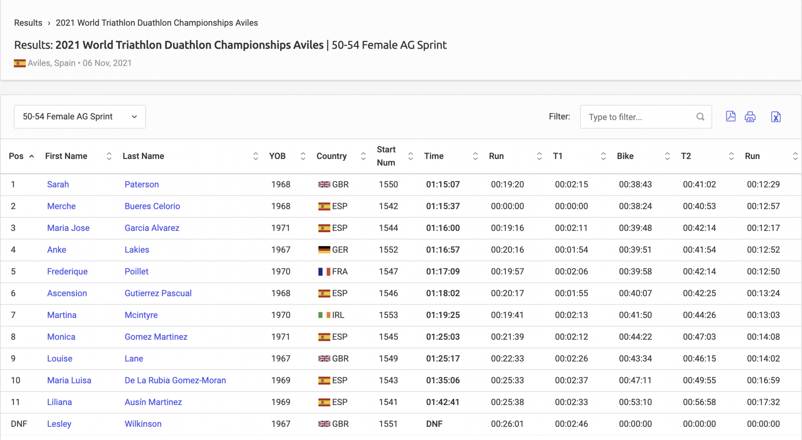Screen dimensions: 802x440
Task: Sort table by First Name arrows
Action: (109, 156)
